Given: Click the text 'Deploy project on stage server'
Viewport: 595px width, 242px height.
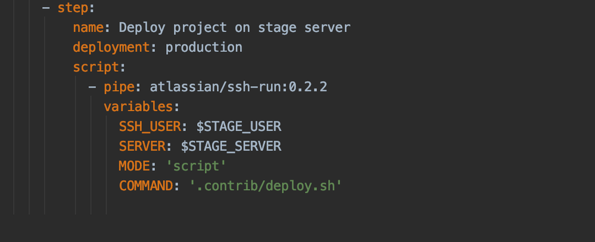Looking at the screenshot, I should tap(235, 27).
